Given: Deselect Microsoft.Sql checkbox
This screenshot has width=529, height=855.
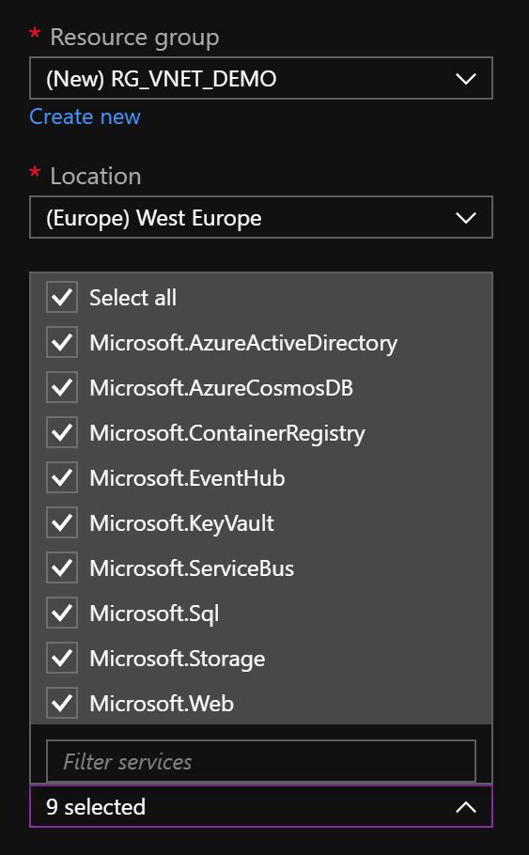Looking at the screenshot, I should (62, 613).
